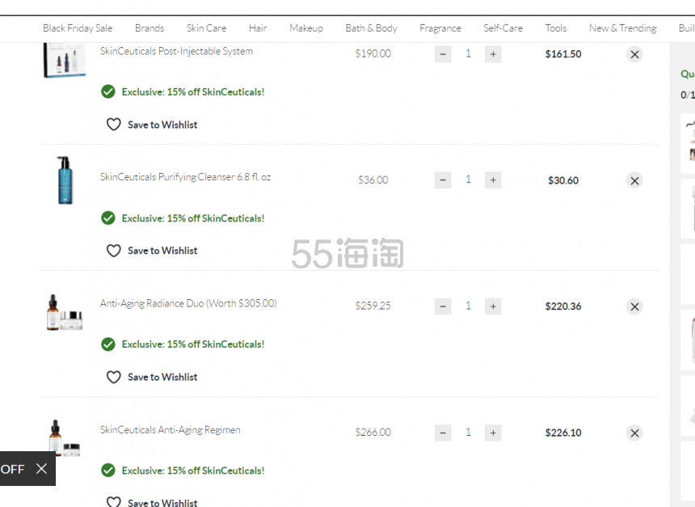This screenshot has height=507, width=695.
Task: Remove Anti-Aging Regimen from cart
Action: tap(634, 433)
